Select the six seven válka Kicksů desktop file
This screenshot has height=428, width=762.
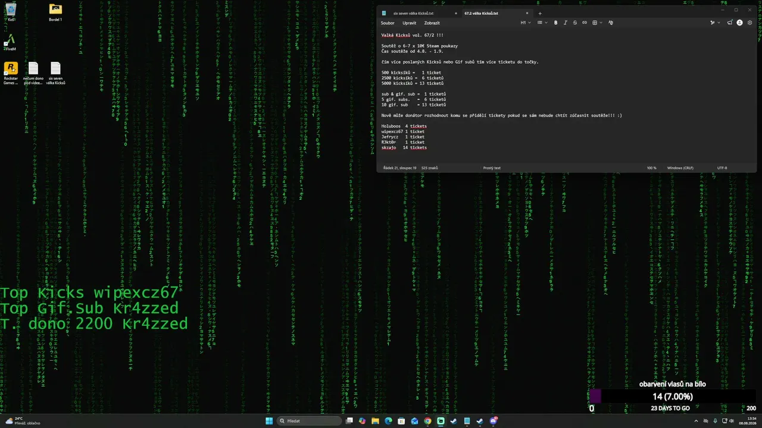(55, 74)
